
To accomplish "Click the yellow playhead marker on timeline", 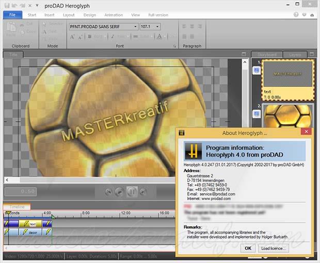I will pos(8,213).
